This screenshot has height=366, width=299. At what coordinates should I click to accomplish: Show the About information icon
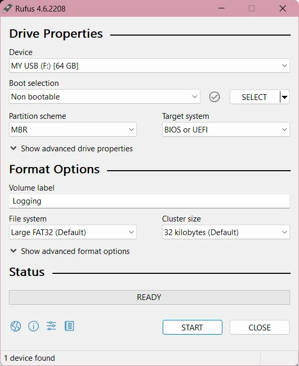coord(34,326)
